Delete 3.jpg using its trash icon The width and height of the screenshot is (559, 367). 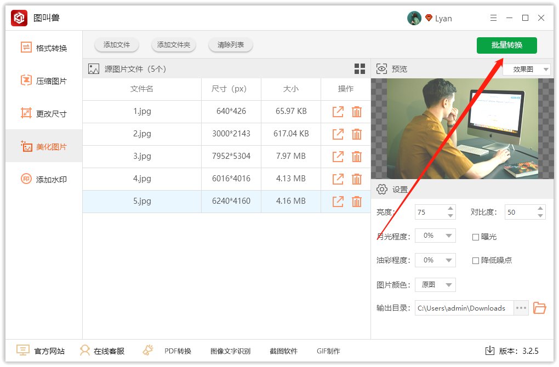(x=357, y=156)
